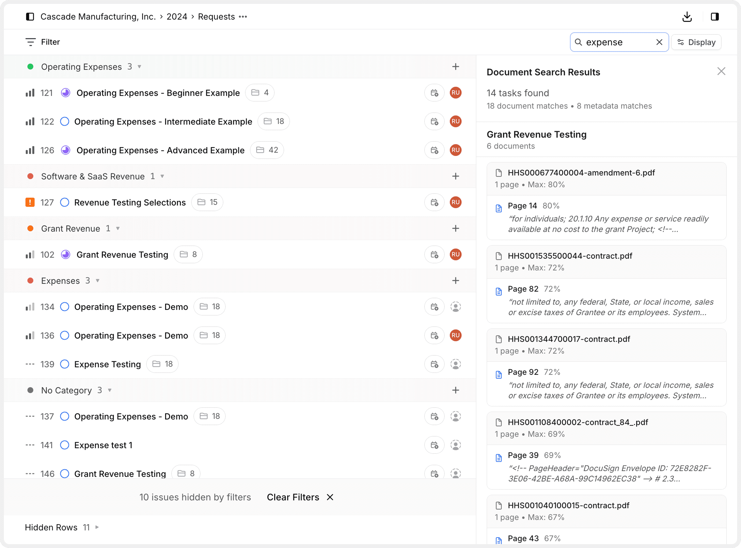
Task: Toggle status circle of Operating Expenses Intermediate Example
Action: pyautogui.click(x=65, y=122)
